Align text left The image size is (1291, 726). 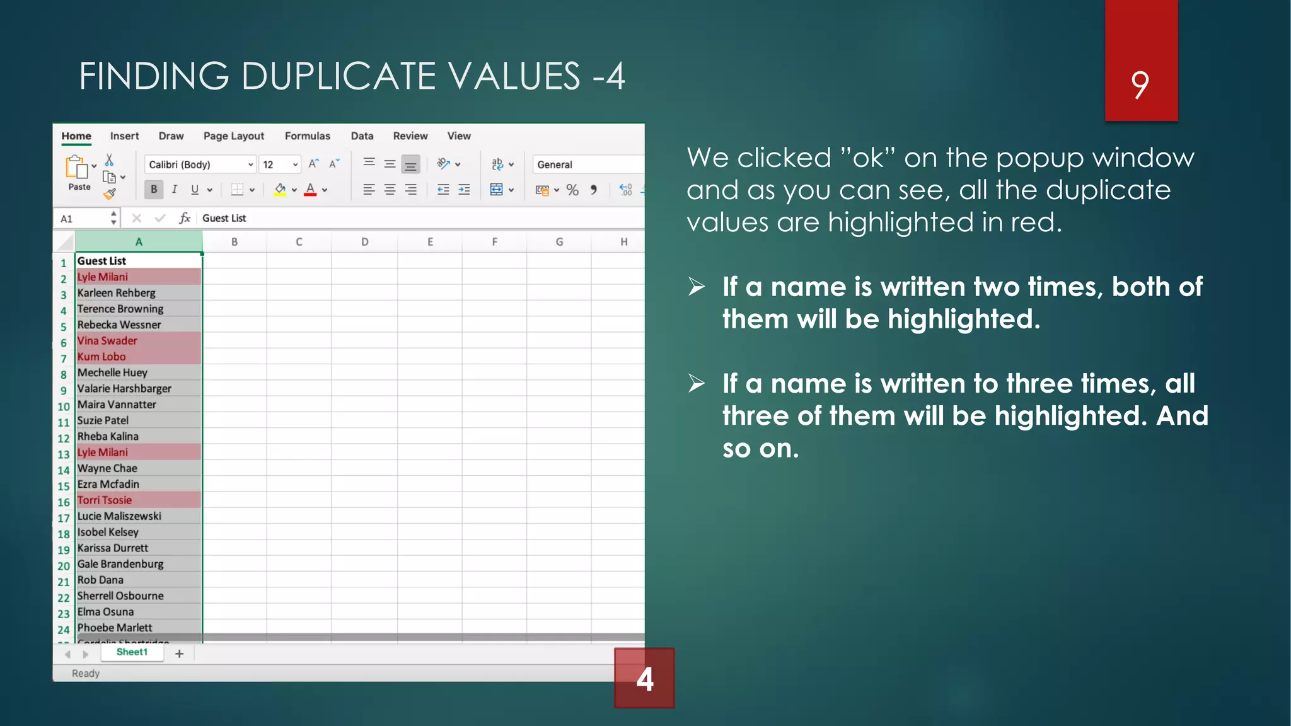click(369, 189)
